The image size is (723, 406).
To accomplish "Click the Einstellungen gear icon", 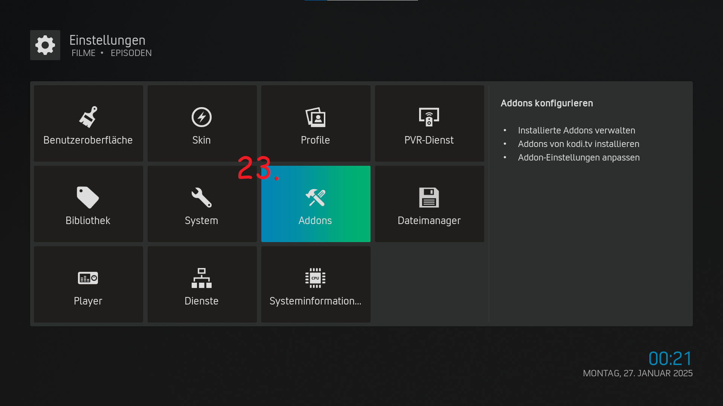I will pos(45,45).
